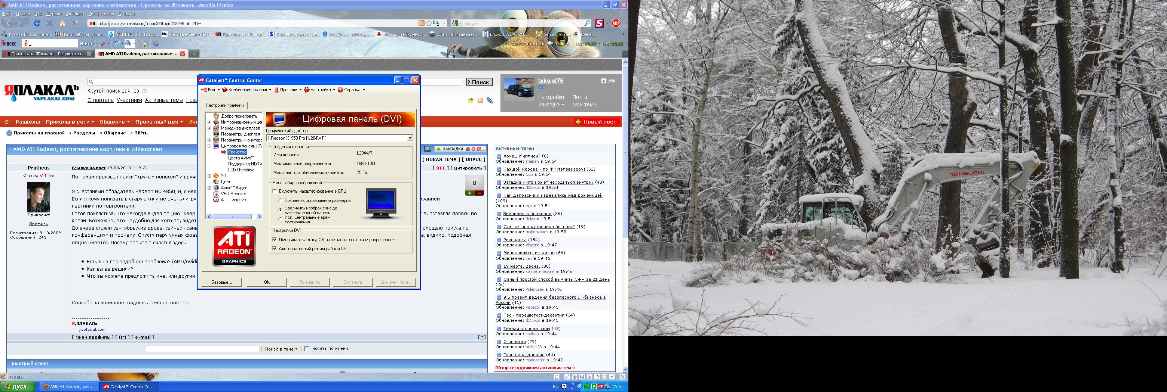Click the ATI Overdrive tree icon

[x=217, y=200]
